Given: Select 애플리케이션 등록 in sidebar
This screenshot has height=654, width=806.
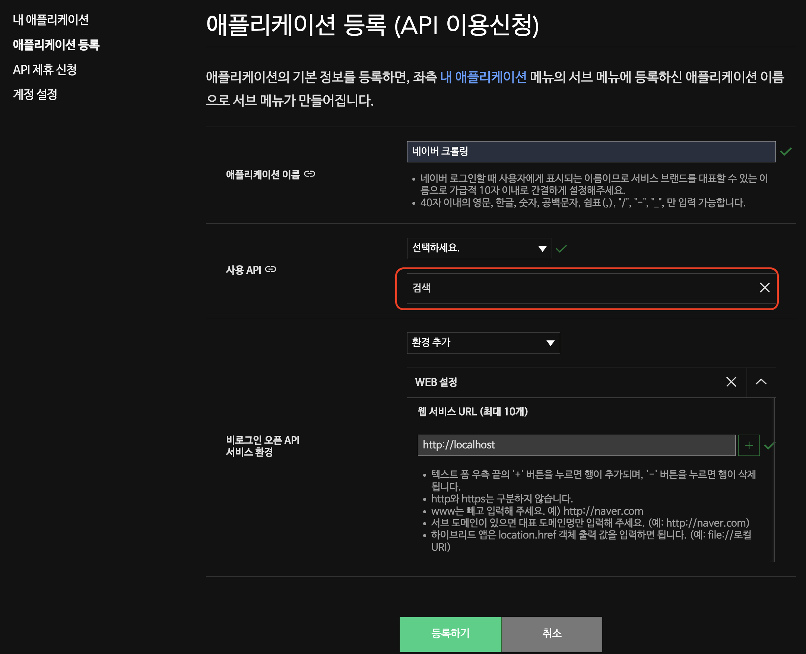Looking at the screenshot, I should click(x=56, y=45).
